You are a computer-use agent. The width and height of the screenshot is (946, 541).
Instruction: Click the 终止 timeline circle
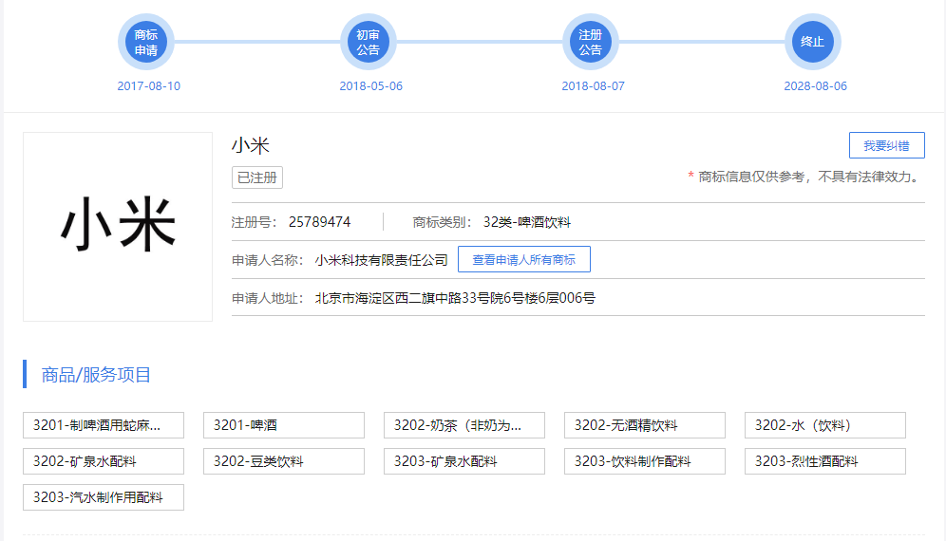coord(813,42)
